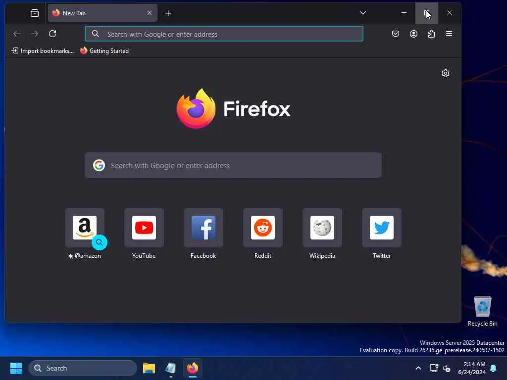Open new tab personalize gear icon

[446, 73]
